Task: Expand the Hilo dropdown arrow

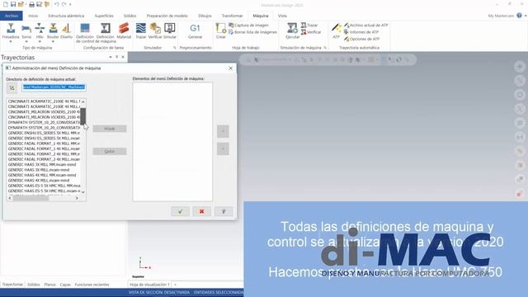Action: coord(40,42)
